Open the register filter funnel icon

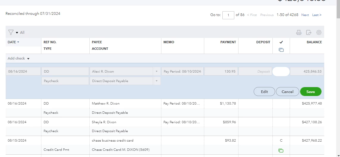(11, 32)
